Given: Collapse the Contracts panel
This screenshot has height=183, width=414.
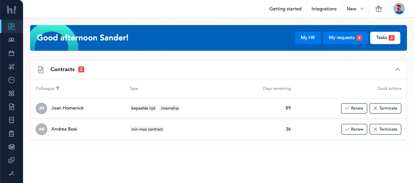Looking at the screenshot, I should (397, 69).
